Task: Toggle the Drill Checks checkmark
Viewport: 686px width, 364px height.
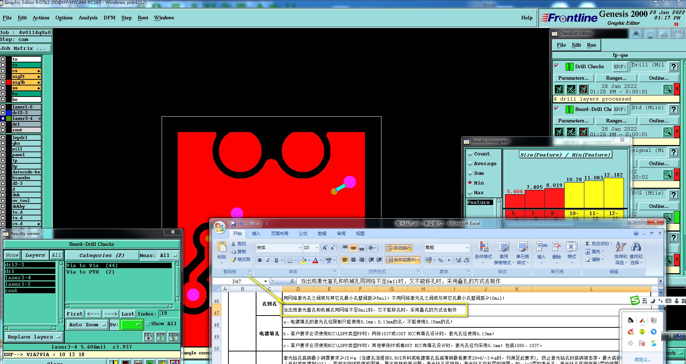Action: click(557, 66)
